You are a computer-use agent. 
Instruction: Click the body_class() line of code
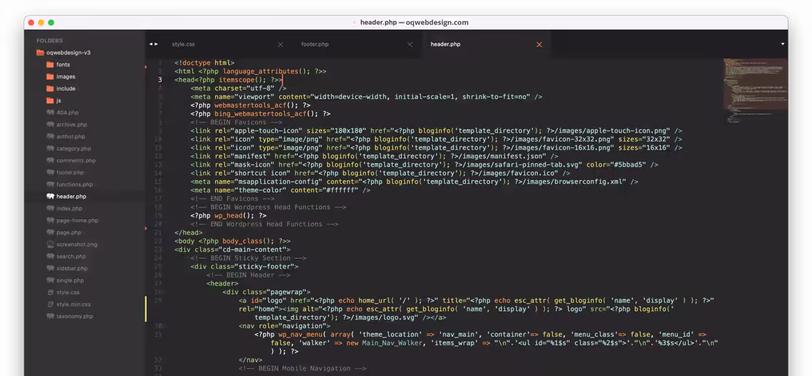[x=232, y=241]
